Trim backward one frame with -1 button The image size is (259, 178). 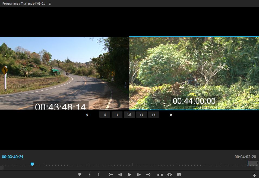pyautogui.click(x=117, y=115)
